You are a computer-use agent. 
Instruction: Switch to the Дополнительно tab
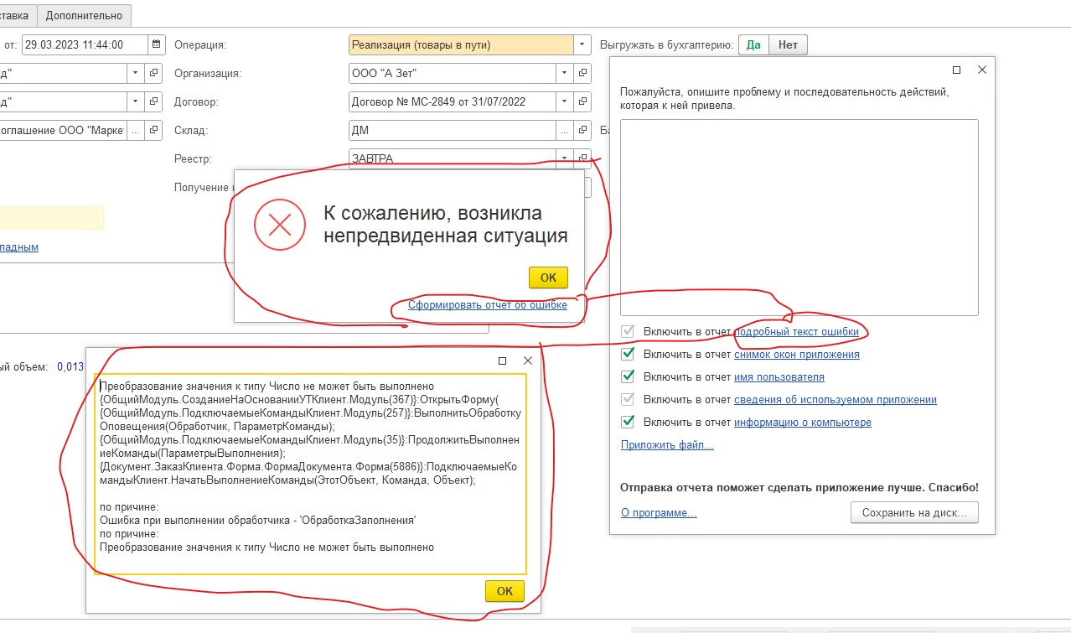(x=84, y=15)
